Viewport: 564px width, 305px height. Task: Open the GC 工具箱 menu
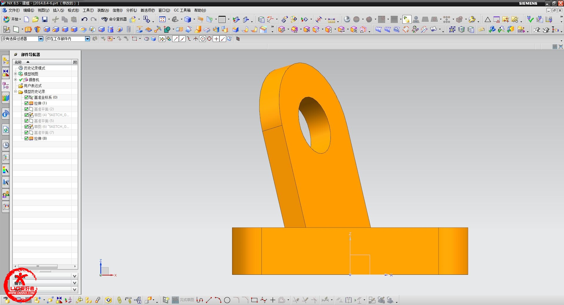pyautogui.click(x=182, y=10)
